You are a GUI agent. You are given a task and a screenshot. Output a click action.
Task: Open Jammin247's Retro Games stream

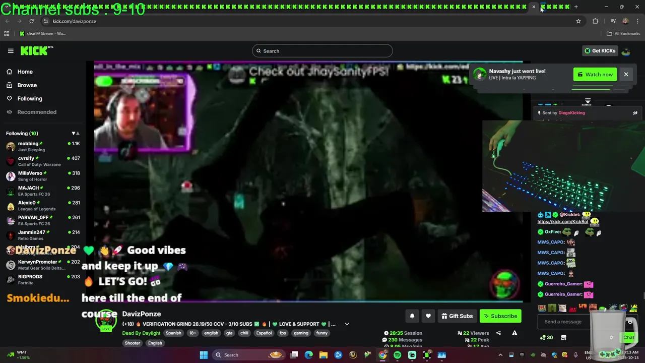[x=43, y=235]
